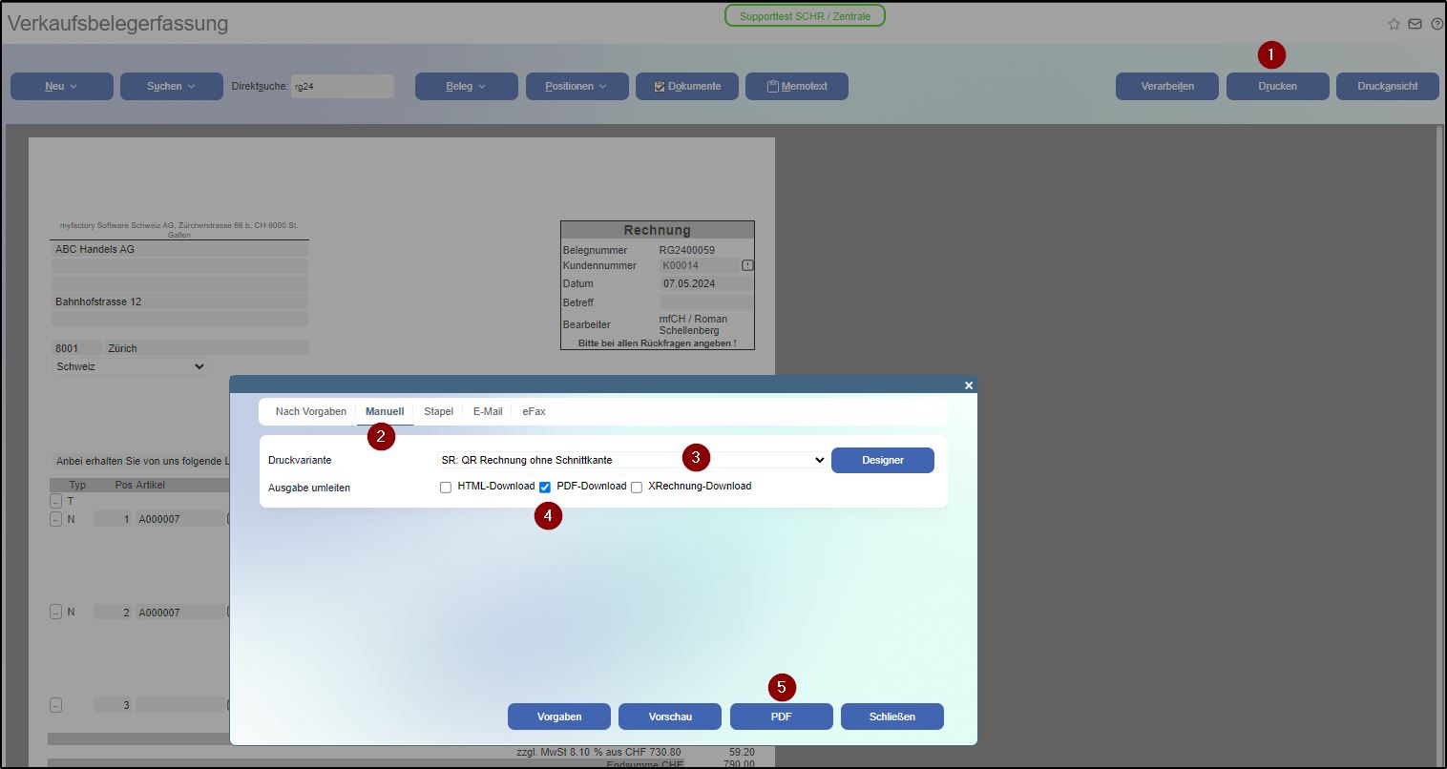
Task: Open the Beleg dropdown menu
Action: pos(467,86)
